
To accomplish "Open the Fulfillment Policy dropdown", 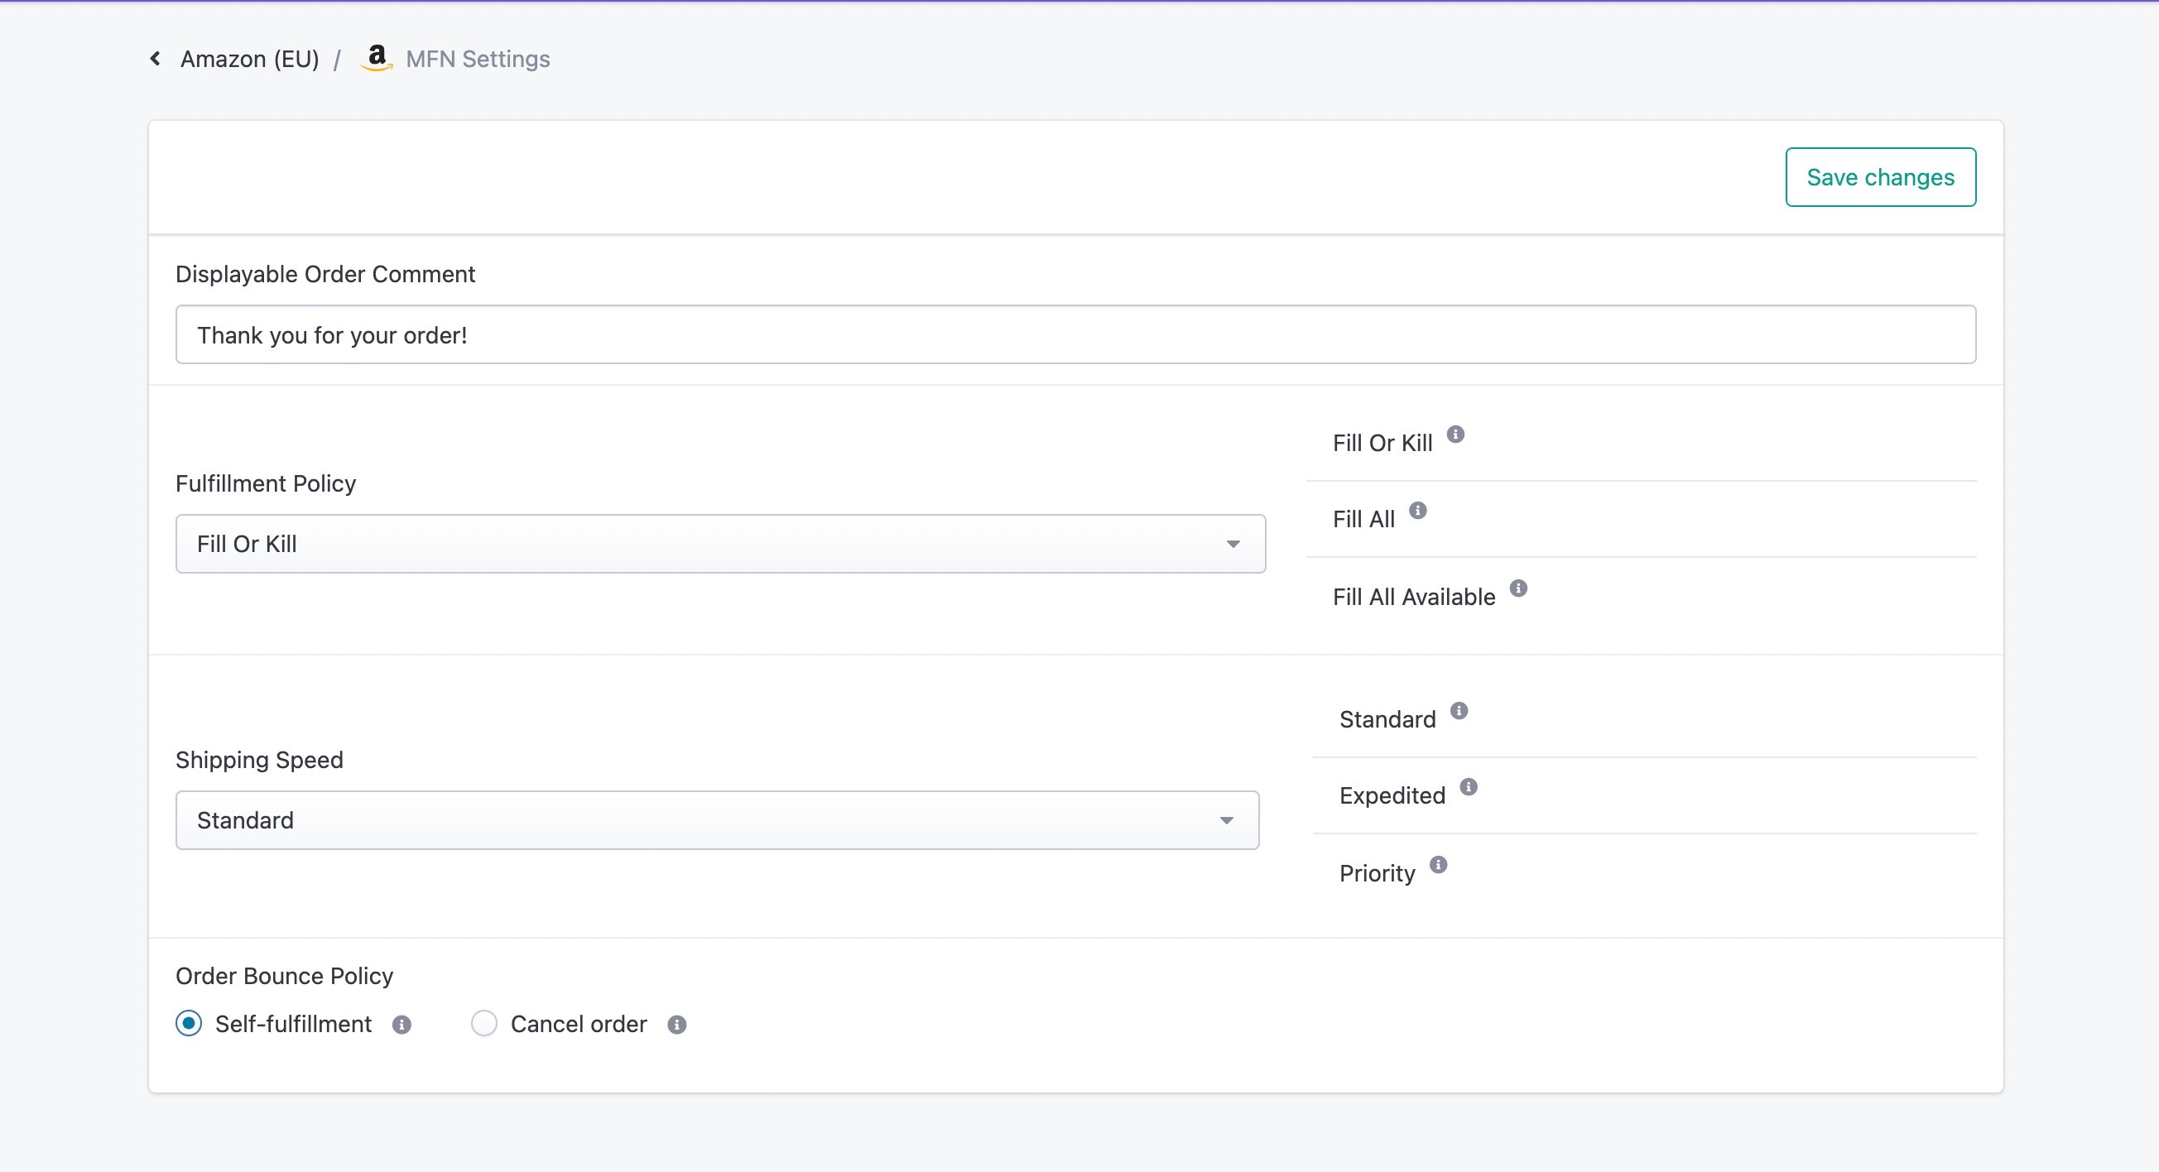I will point(720,544).
